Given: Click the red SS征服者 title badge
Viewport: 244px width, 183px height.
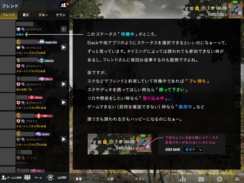Looking at the screenshot, I should click(x=35, y=98).
